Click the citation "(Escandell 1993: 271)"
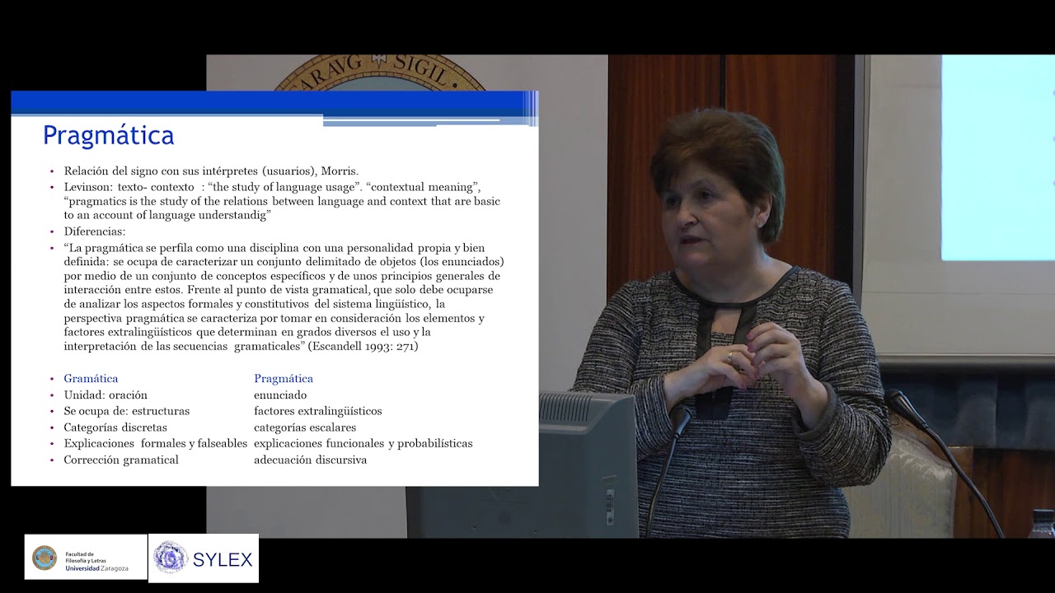This screenshot has height=593, width=1055. click(x=363, y=347)
